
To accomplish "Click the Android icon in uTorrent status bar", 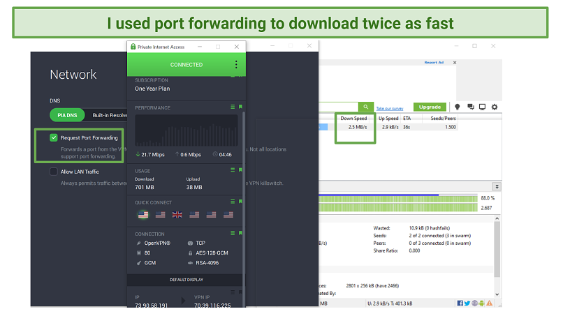I will tap(481, 303).
